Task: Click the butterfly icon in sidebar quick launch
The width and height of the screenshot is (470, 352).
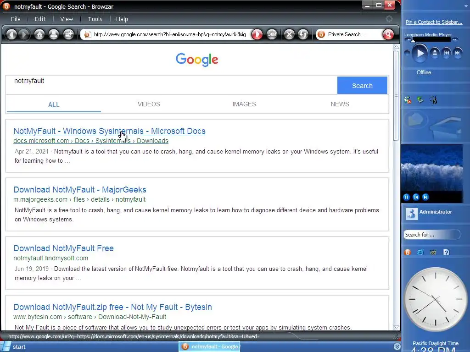Action: (433, 252)
